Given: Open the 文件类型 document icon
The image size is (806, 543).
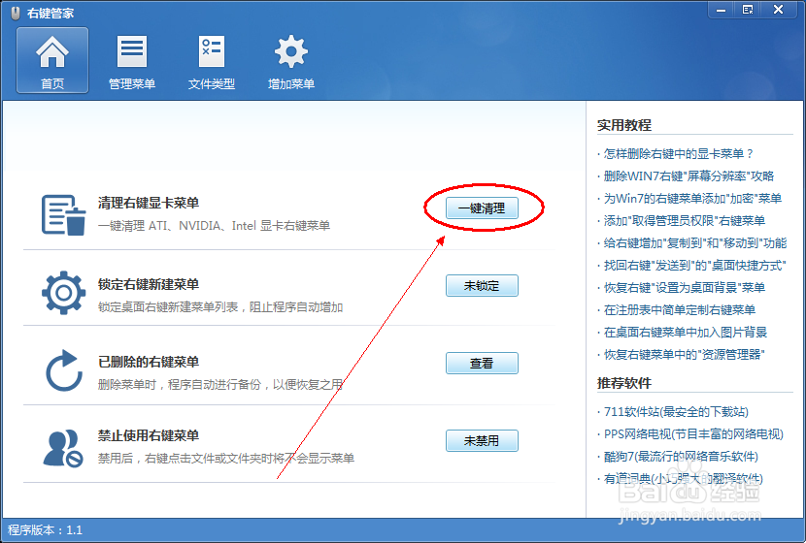Looking at the screenshot, I should point(212,51).
